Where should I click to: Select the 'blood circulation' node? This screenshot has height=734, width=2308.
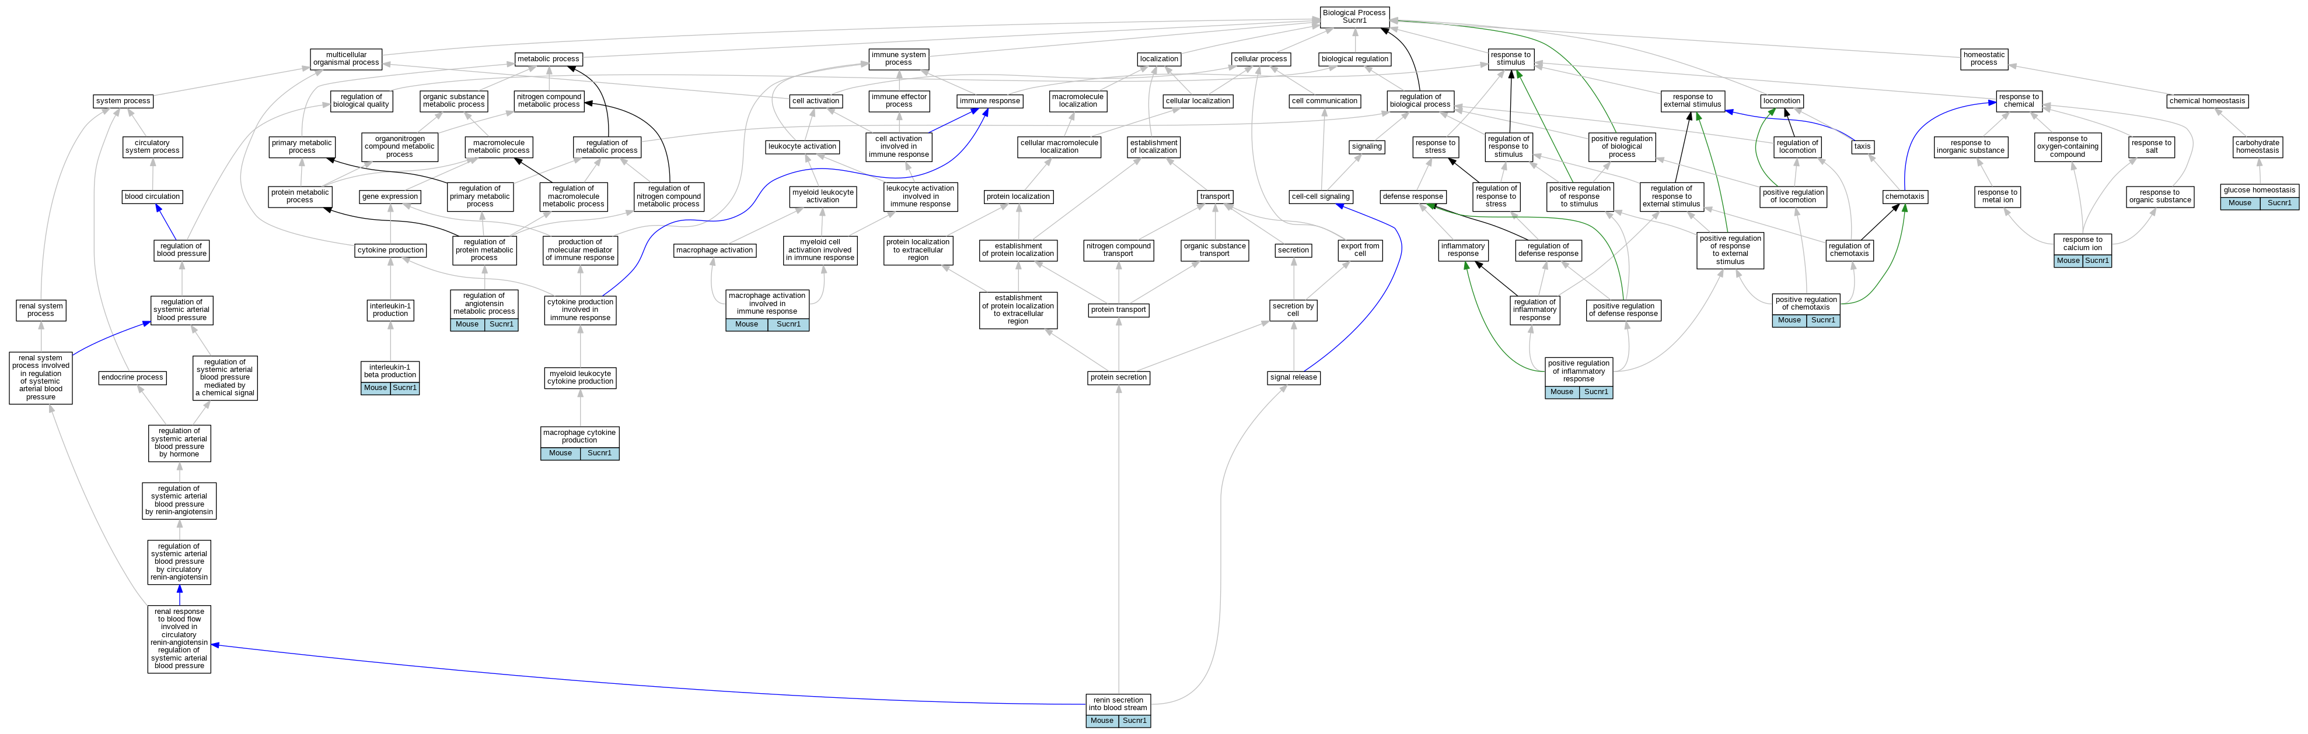pos(152,197)
